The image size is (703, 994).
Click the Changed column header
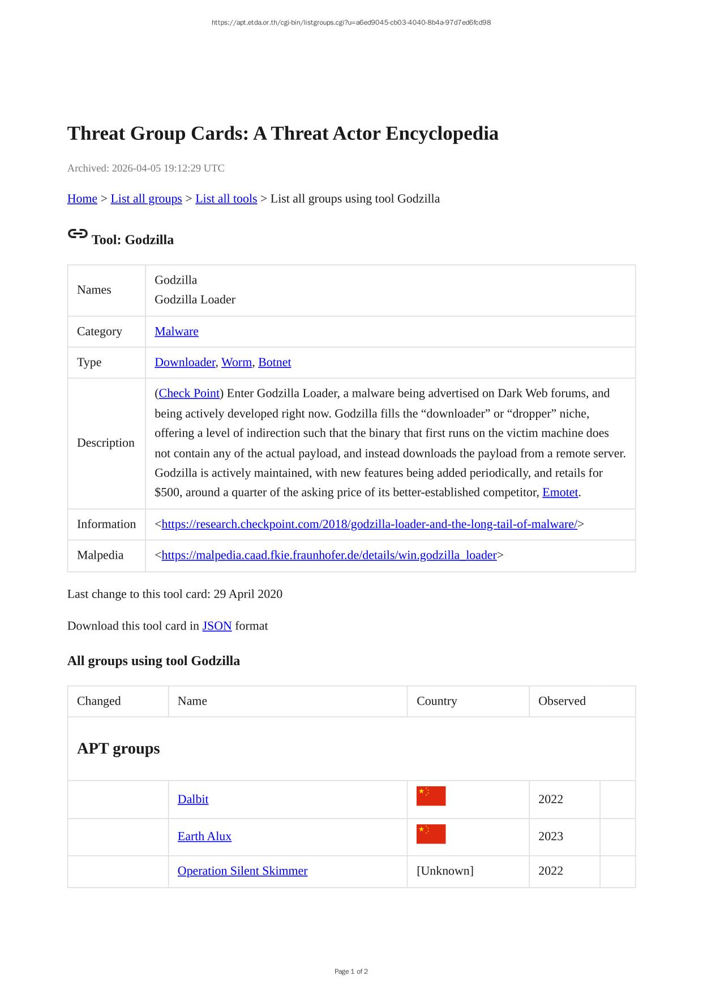pyautogui.click(x=99, y=701)
